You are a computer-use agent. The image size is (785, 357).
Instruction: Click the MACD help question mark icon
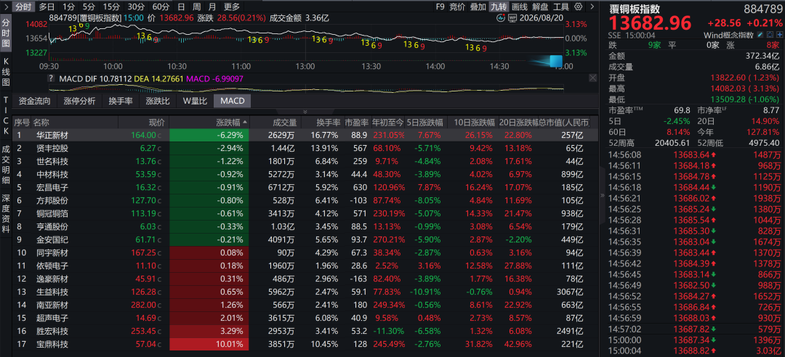[x=51, y=78]
